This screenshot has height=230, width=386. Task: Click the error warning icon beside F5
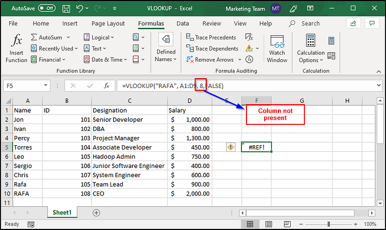[230, 147]
